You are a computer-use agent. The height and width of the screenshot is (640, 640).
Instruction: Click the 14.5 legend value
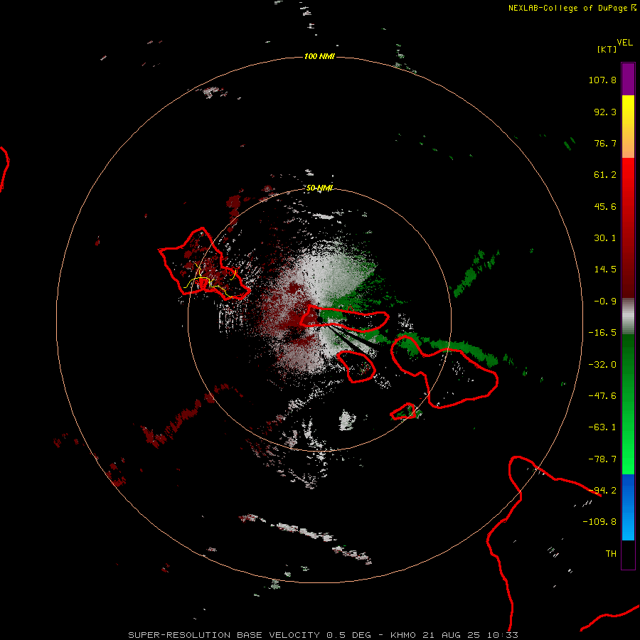point(605,270)
